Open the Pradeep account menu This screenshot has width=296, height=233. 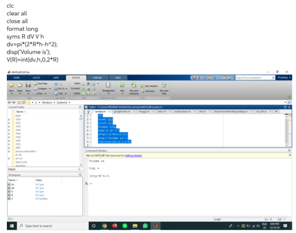click(x=284, y=77)
